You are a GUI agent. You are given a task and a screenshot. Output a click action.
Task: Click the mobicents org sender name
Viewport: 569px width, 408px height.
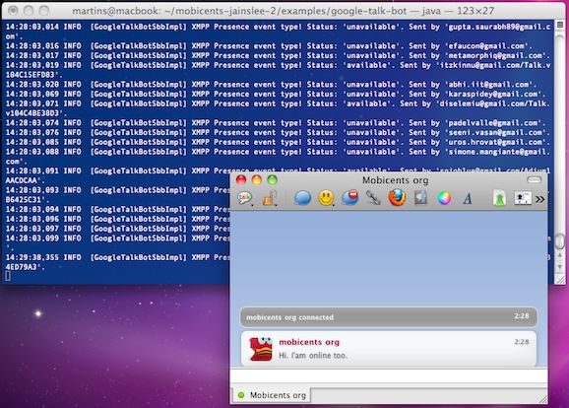click(309, 342)
